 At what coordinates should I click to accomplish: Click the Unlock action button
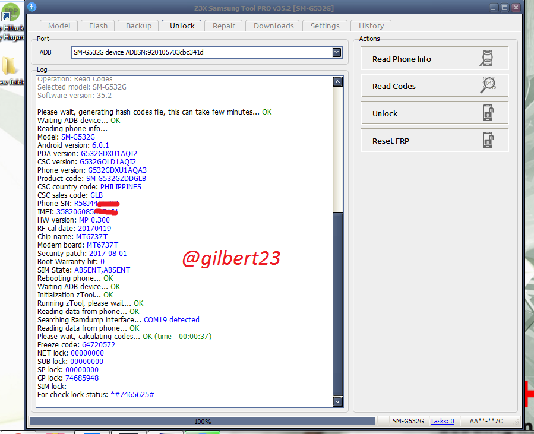(x=434, y=113)
